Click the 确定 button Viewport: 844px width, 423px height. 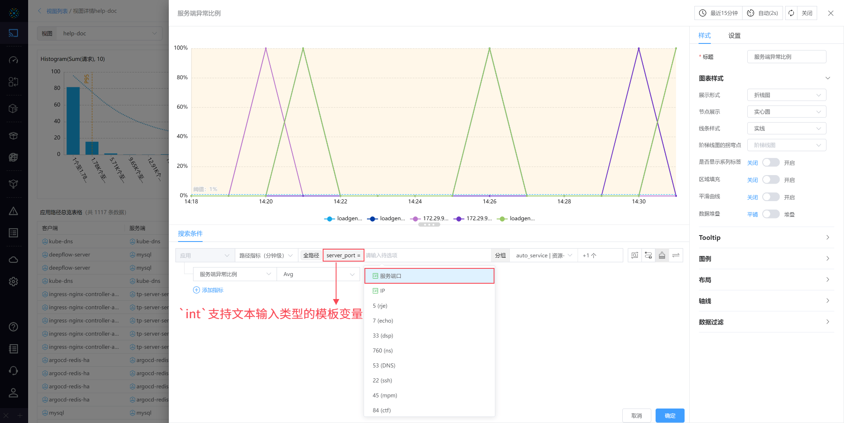670,415
